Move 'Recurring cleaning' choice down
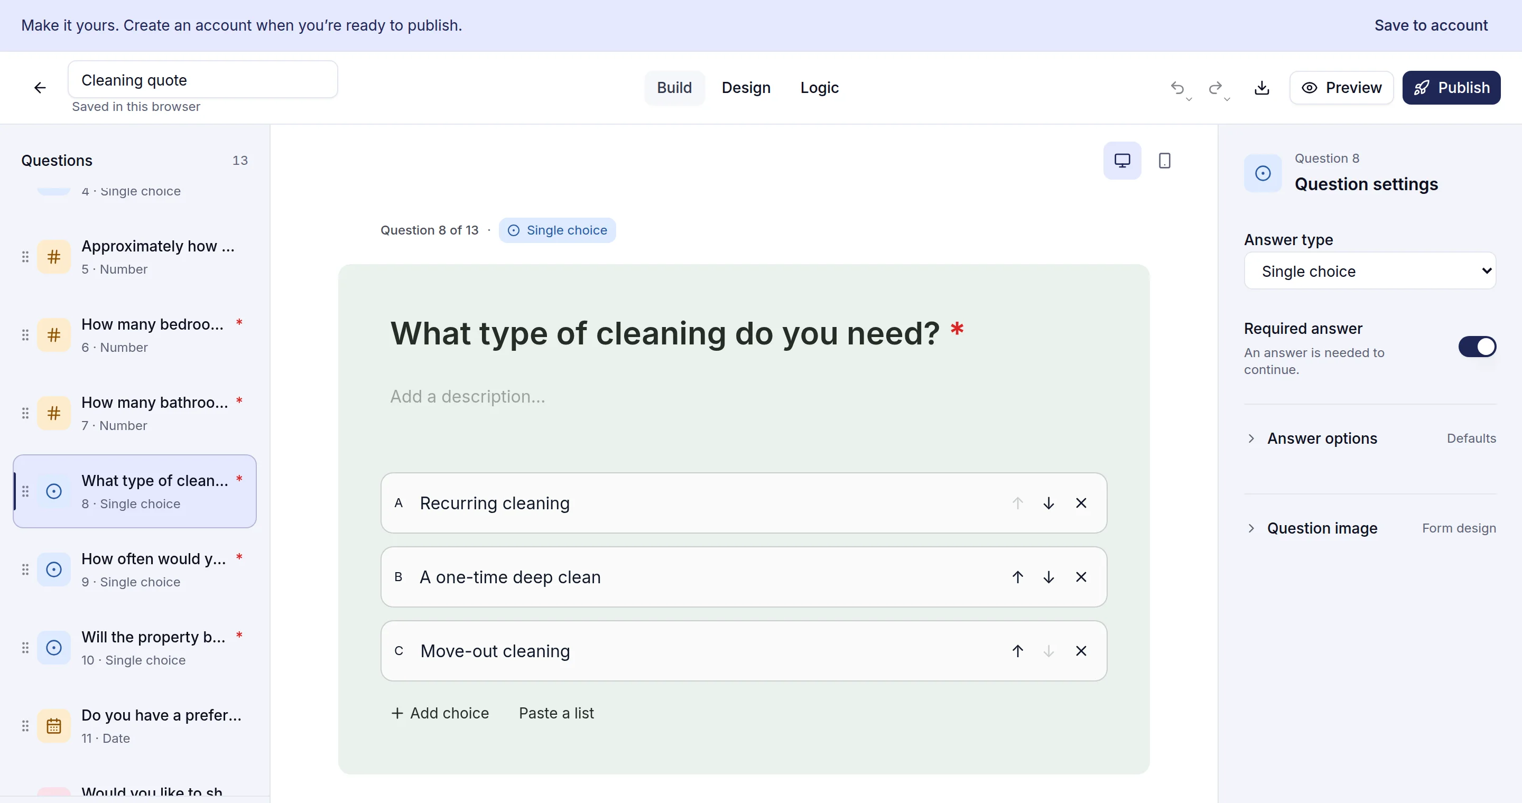Screen dimensions: 1522x803 click(x=1048, y=503)
